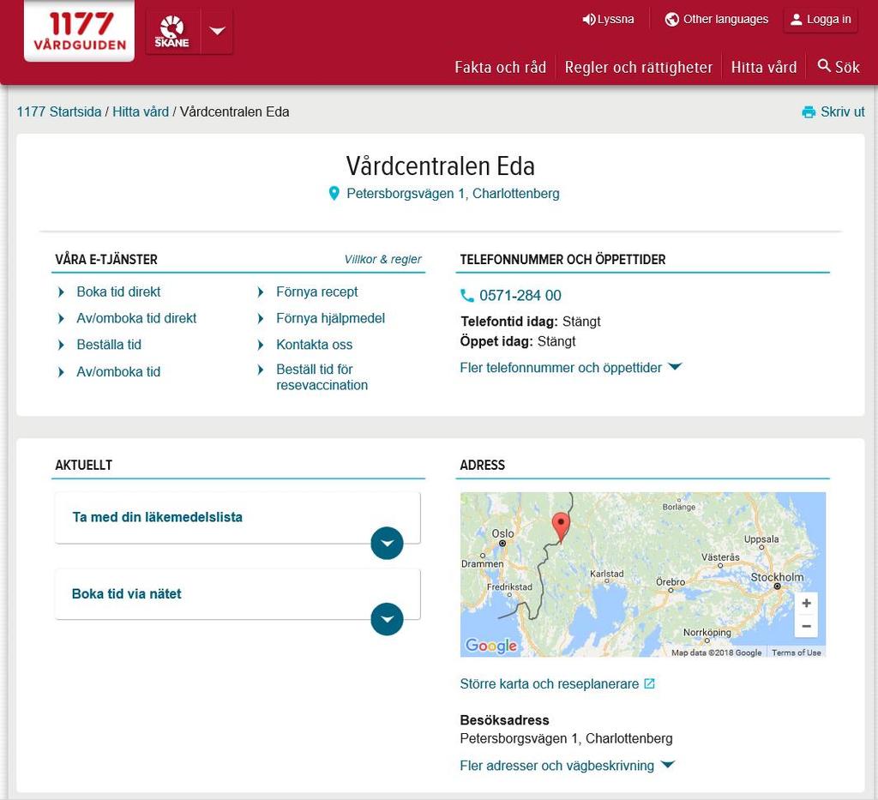Click the phone handset icon
878x800 pixels.
tap(467, 295)
